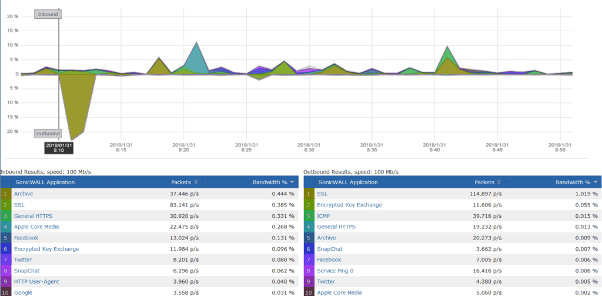The height and width of the screenshot is (296, 602).
Task: Open Facebook in Outbound results
Action: pos(329,260)
